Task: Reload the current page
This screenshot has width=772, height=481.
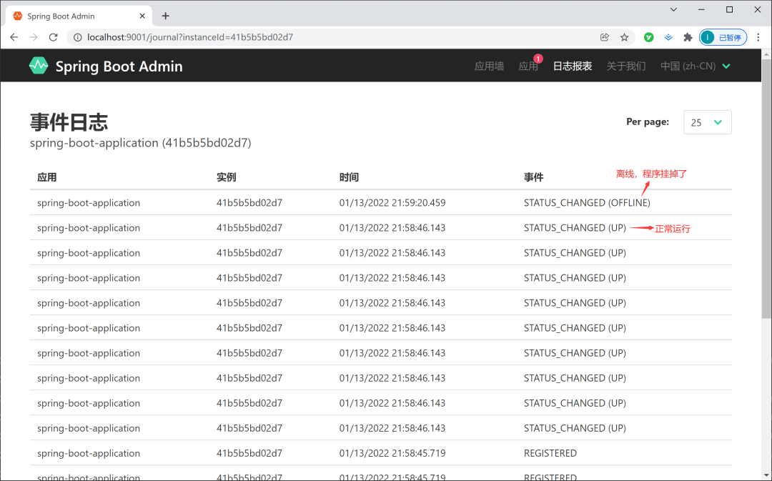Action: [53, 37]
